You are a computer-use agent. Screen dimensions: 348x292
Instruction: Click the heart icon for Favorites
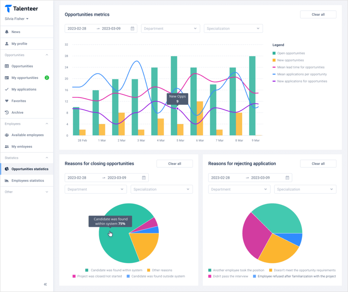click(x=7, y=101)
